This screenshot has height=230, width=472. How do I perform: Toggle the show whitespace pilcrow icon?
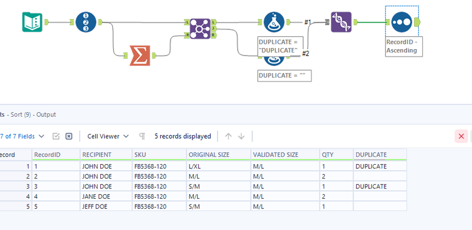142,136
